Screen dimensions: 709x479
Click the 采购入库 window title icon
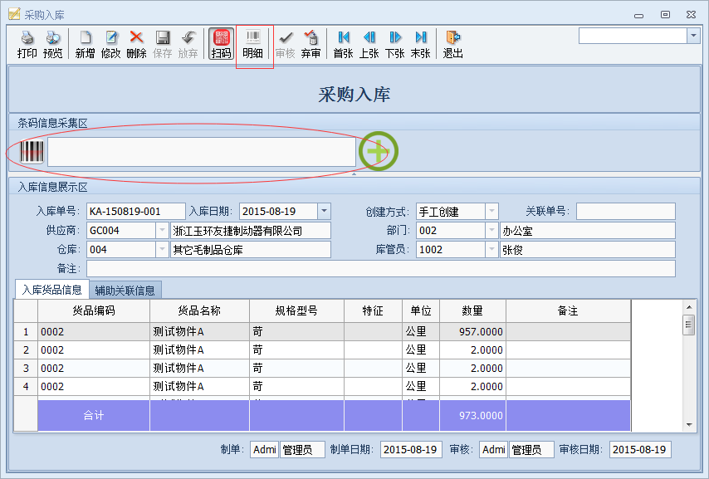click(x=14, y=14)
